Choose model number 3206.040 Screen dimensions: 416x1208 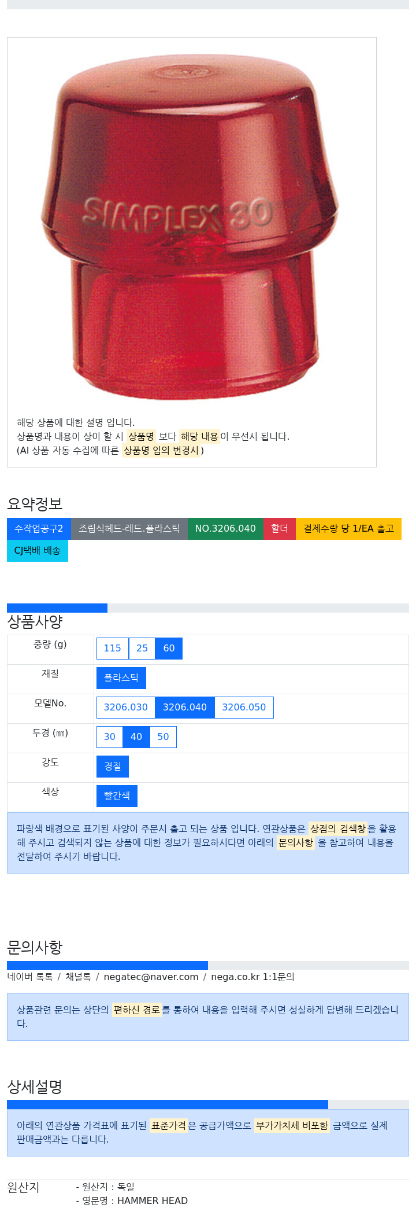tap(185, 707)
